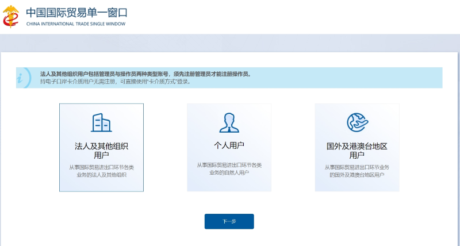Click the bold notice line about 管理员与操作员 accounts
This screenshot has width=460, height=246.
[145, 74]
